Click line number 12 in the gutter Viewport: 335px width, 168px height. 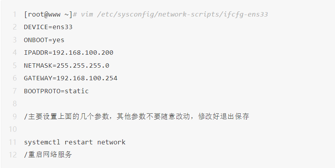[x=13, y=155]
